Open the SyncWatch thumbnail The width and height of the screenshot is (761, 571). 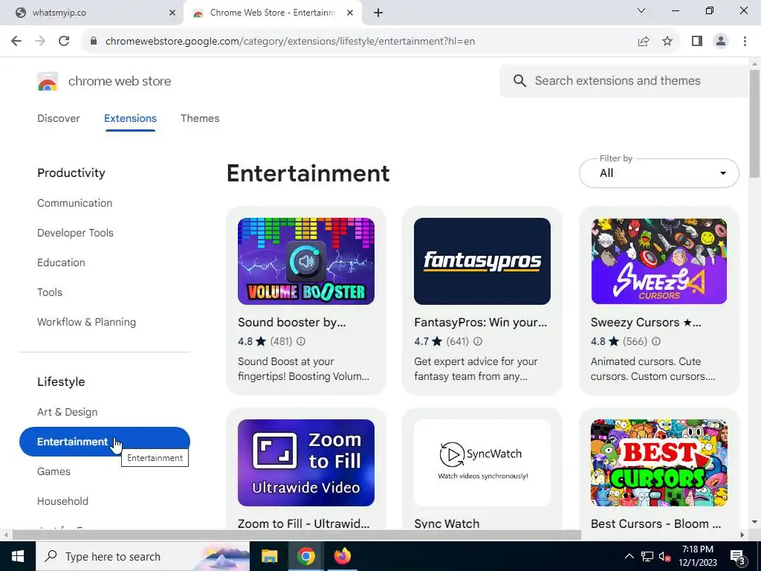(482, 462)
